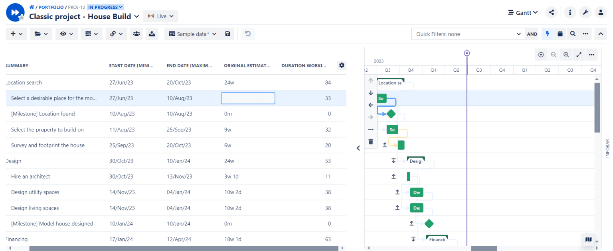
Task: Zoom in the Gantt timeline
Action: click(x=566, y=55)
